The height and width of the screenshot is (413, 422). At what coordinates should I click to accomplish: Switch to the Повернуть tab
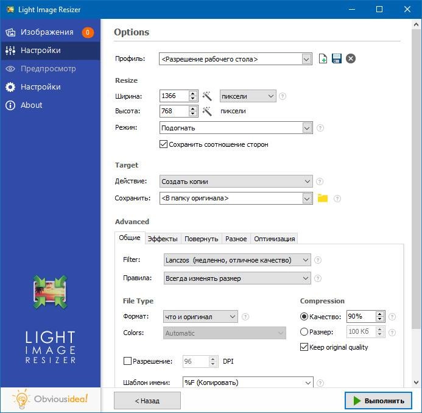point(201,239)
